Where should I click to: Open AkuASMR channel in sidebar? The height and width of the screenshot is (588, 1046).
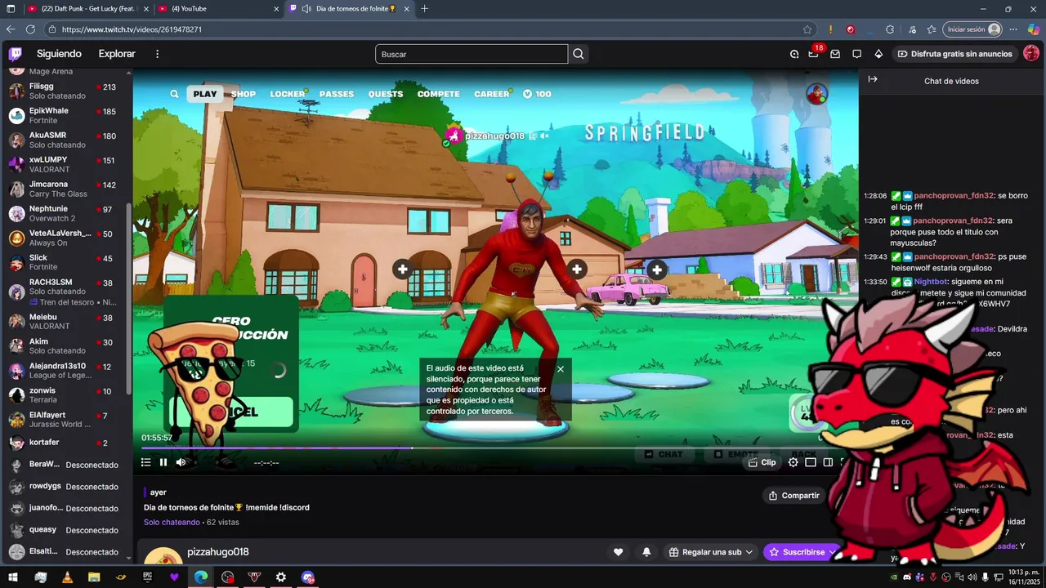65,140
